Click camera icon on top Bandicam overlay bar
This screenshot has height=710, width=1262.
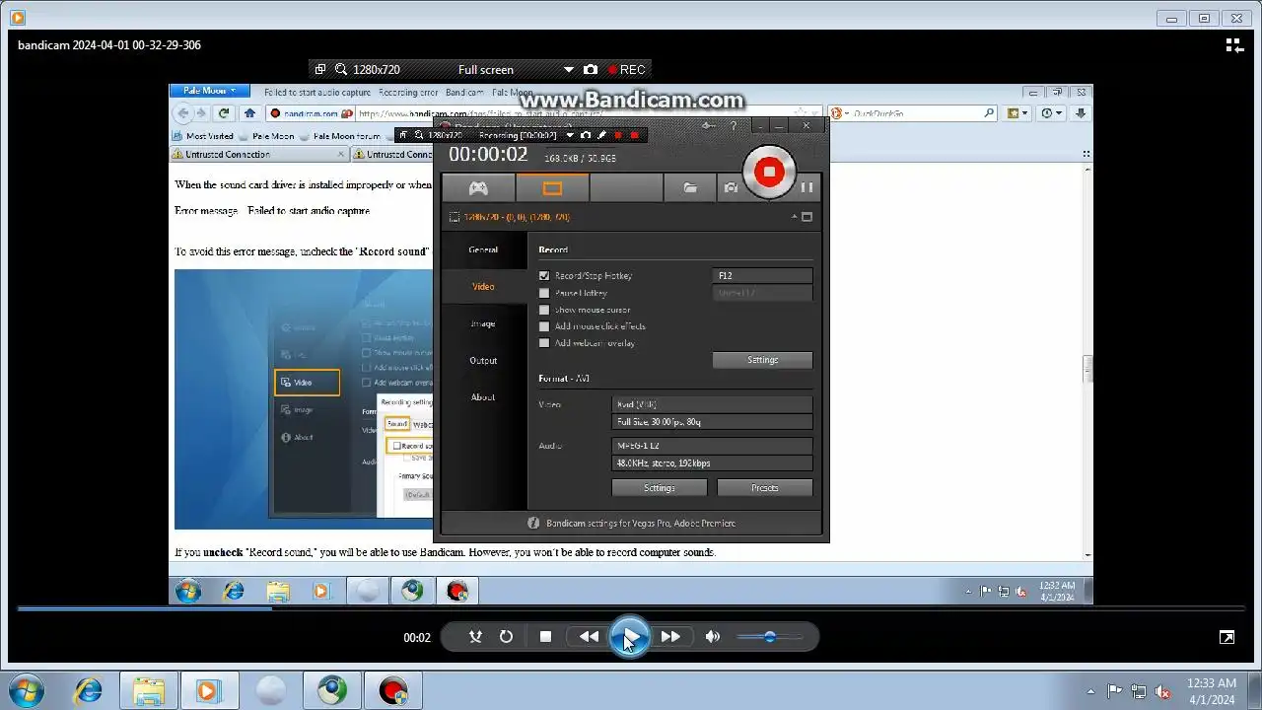(590, 70)
